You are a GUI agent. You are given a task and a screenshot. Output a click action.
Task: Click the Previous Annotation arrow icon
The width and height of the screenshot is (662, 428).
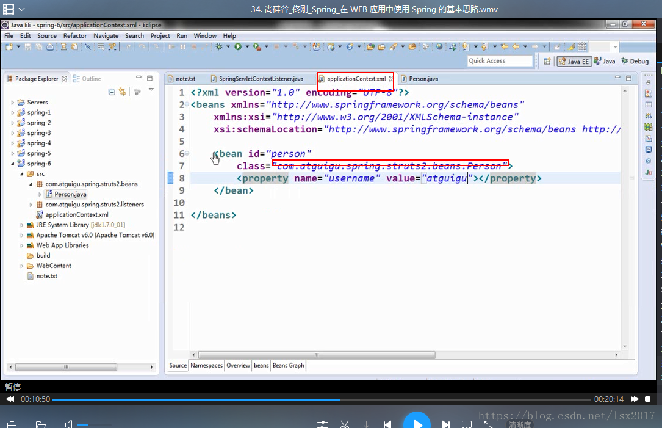[484, 47]
